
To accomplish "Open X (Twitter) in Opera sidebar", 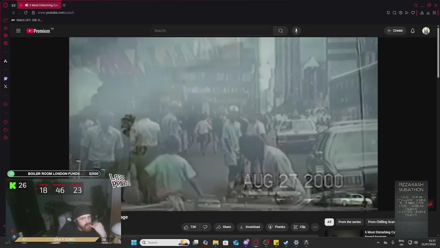I will coord(5,86).
